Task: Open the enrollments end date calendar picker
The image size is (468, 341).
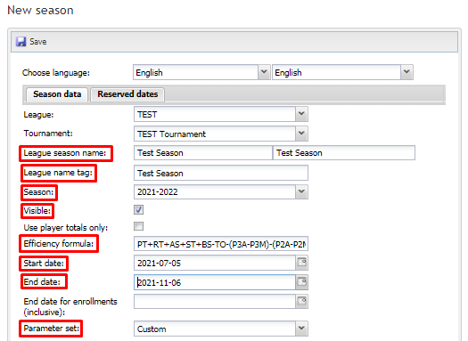Action: click(302, 301)
